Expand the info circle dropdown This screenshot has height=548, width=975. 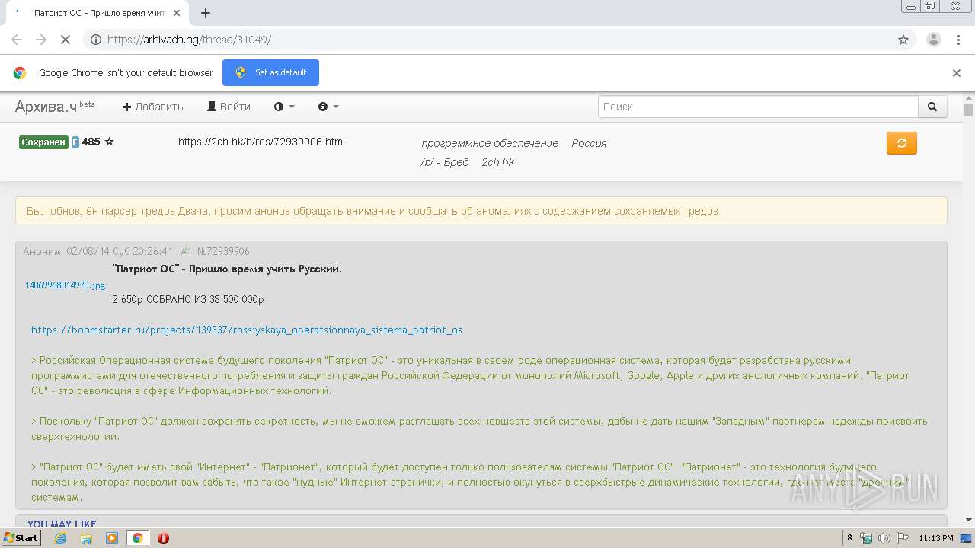coord(328,107)
